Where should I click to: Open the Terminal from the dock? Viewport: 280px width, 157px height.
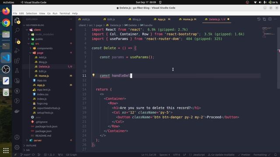tap(6, 46)
